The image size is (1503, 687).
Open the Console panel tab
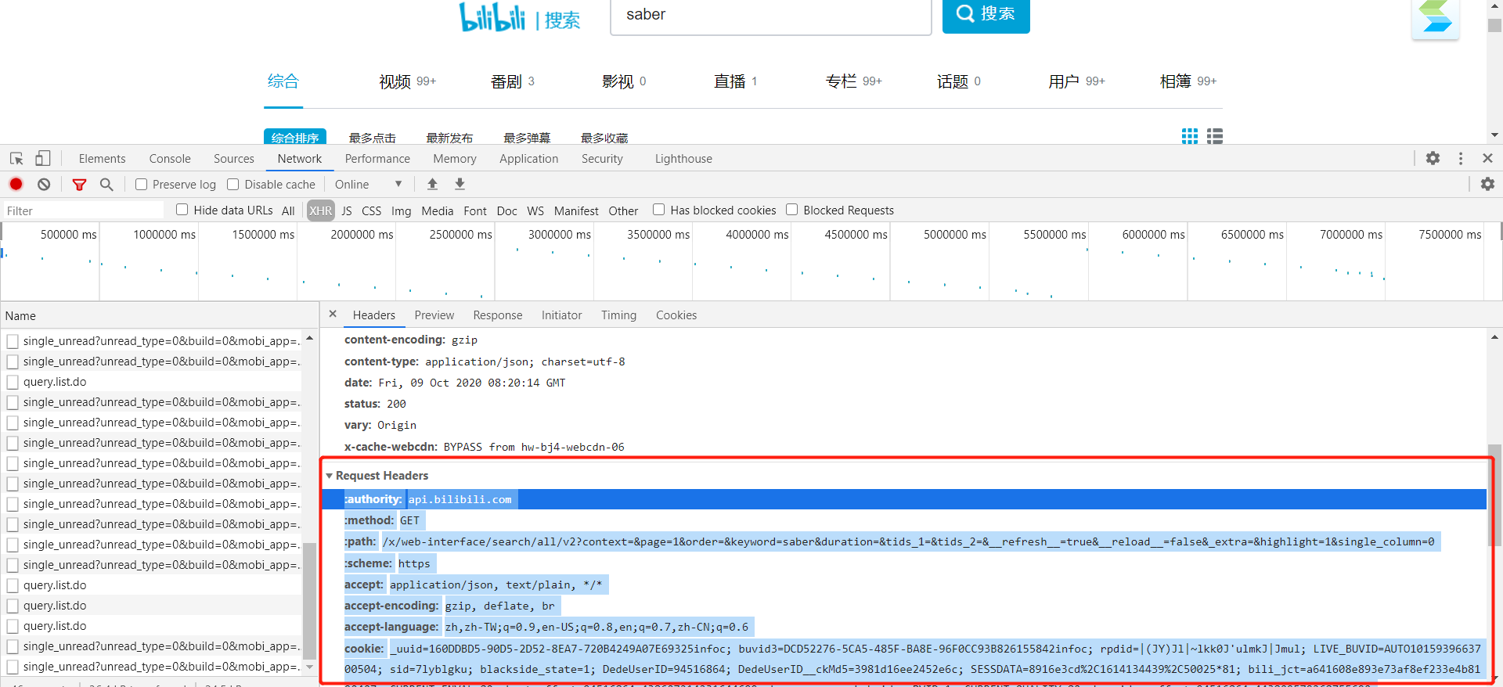(x=170, y=159)
